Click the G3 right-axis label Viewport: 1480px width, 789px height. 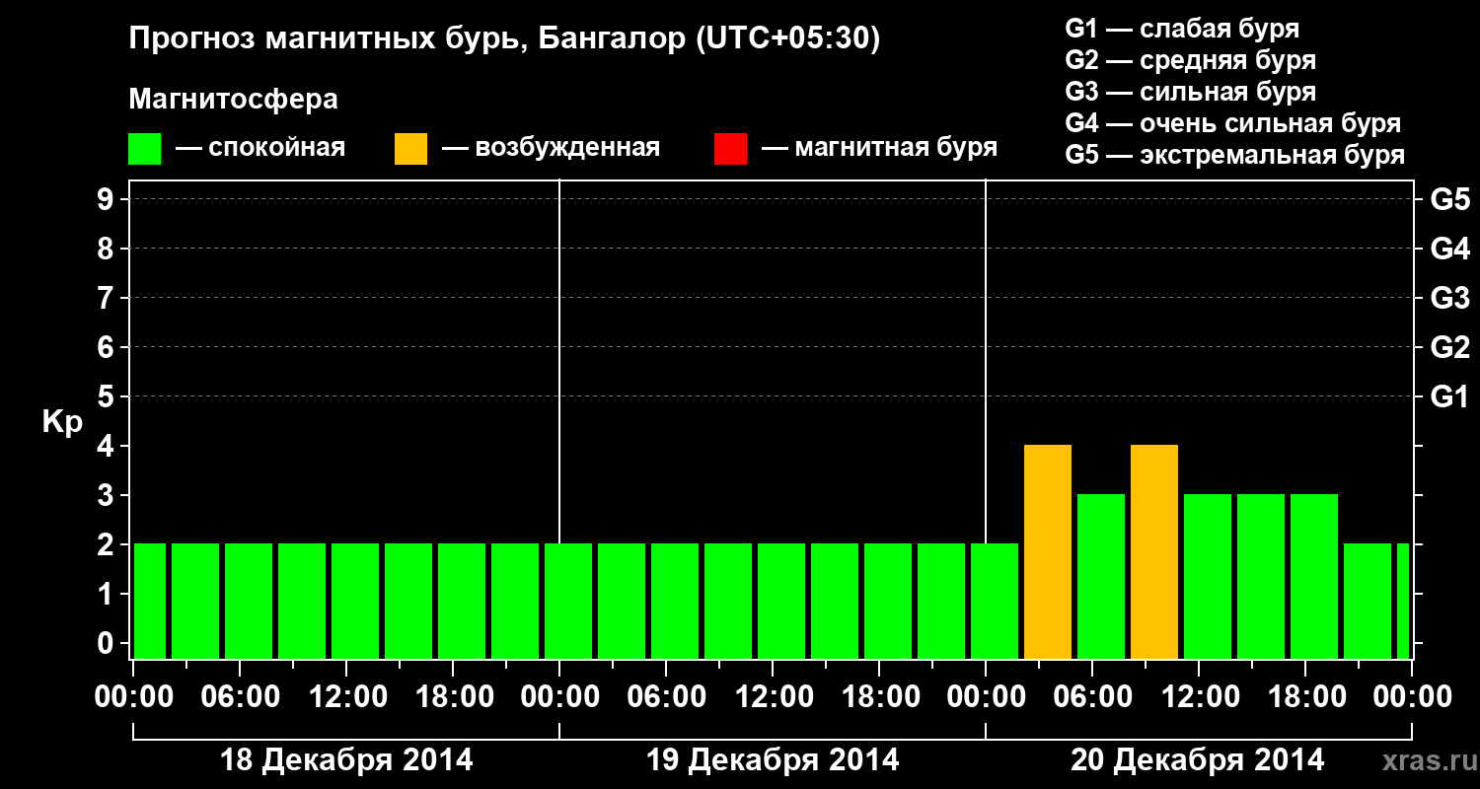pyautogui.click(x=1450, y=298)
